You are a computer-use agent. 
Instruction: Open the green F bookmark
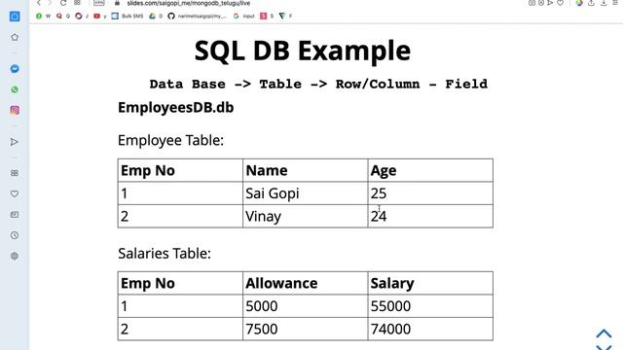tap(285, 17)
